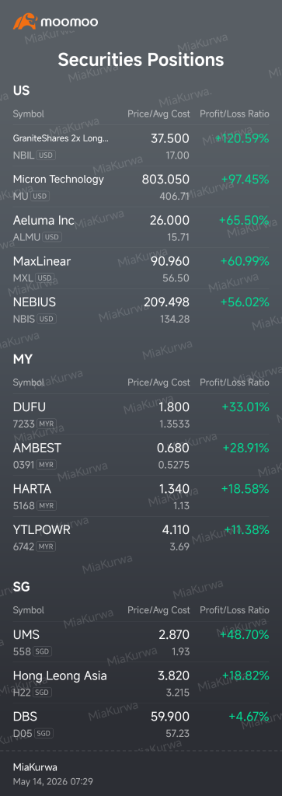282x796 pixels.
Task: Click the US Profit/Loss Ratio column header
Action: tap(235, 113)
